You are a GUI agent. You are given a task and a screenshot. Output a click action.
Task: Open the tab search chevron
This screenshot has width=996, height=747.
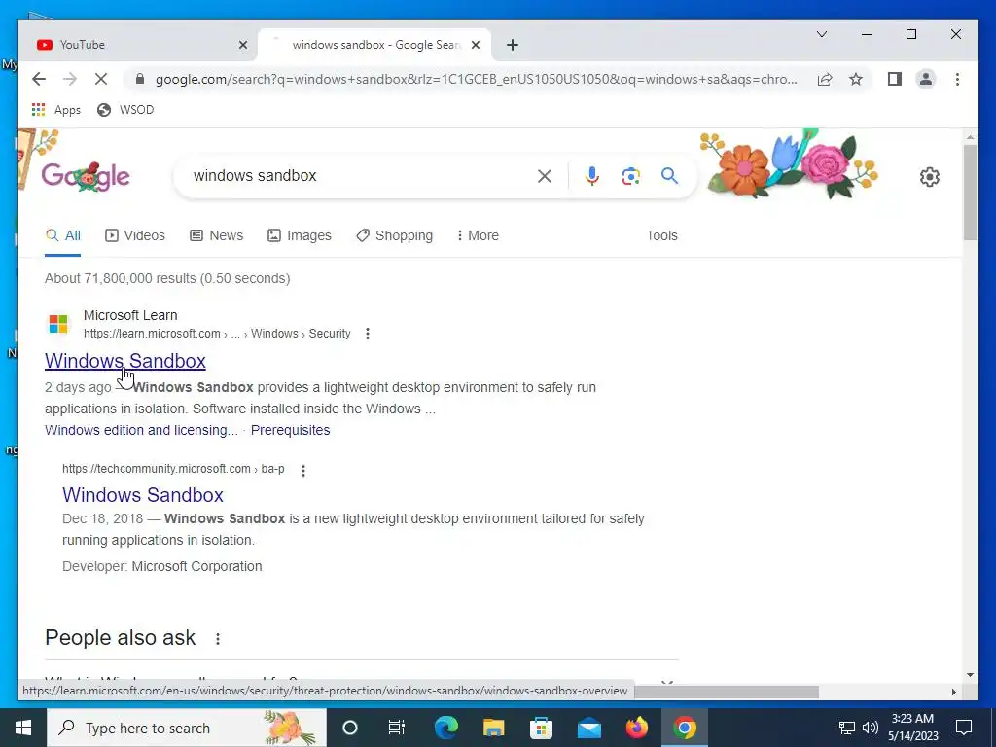[x=821, y=34]
